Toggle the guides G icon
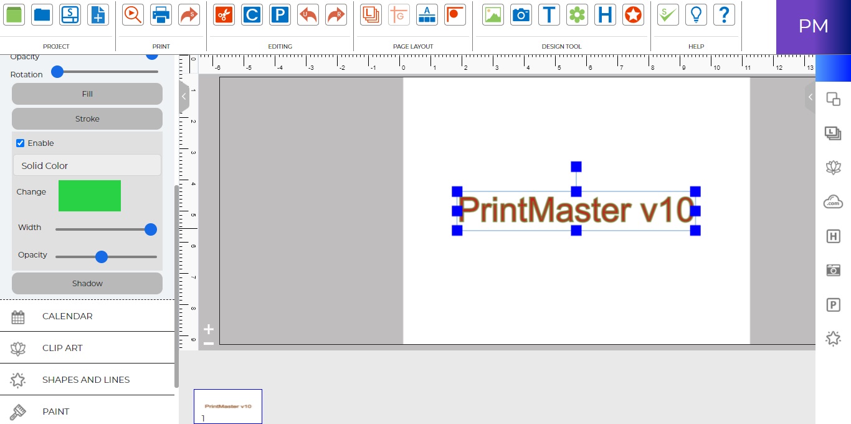 click(399, 14)
